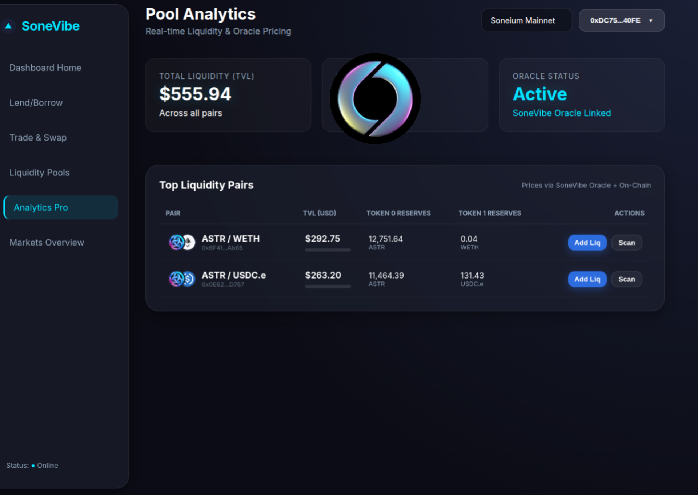Click the ASTR/WETH TVL progress bar
This screenshot has height=495, width=698.
[328, 250]
